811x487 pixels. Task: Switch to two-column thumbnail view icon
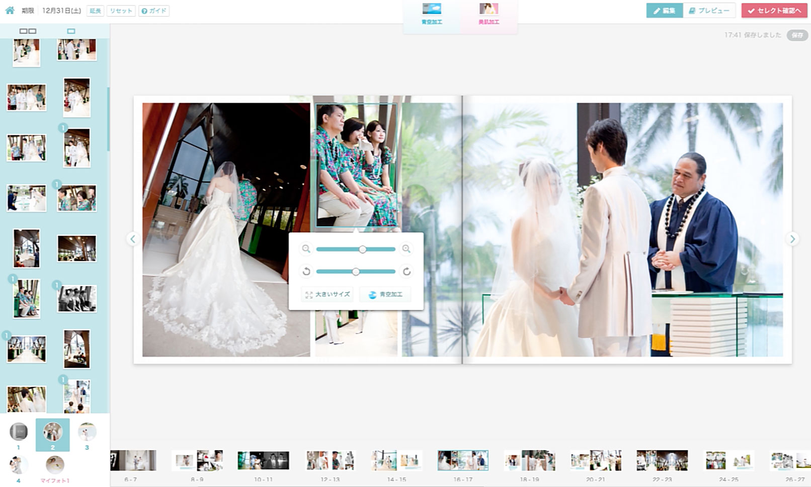coord(28,31)
